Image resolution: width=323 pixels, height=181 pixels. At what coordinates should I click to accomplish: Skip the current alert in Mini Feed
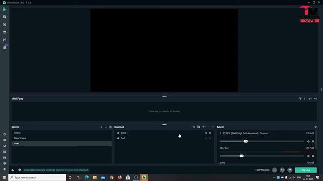310,99
